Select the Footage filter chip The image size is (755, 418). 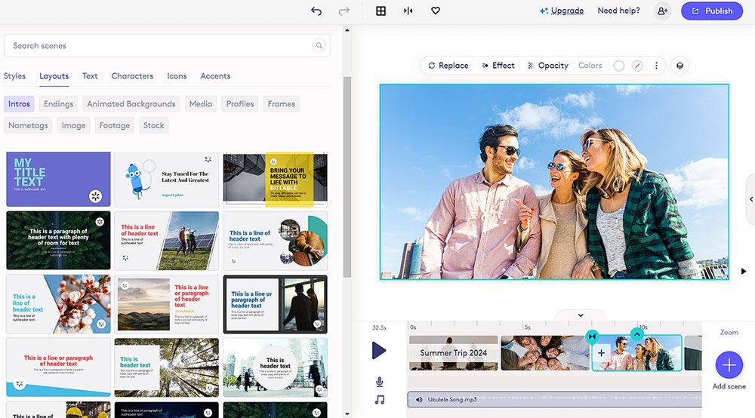(115, 125)
